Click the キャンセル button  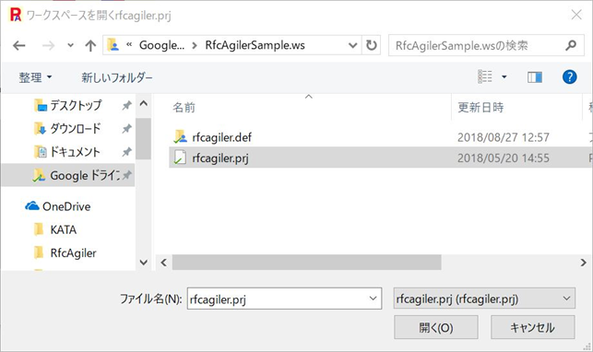coord(532,327)
